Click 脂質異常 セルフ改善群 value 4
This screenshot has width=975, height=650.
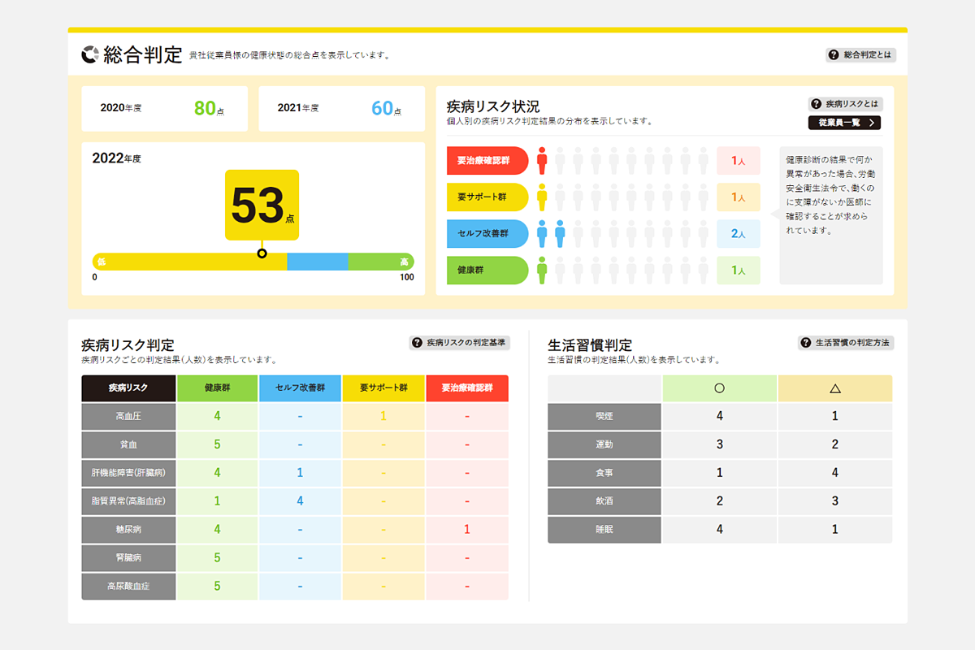(x=300, y=501)
